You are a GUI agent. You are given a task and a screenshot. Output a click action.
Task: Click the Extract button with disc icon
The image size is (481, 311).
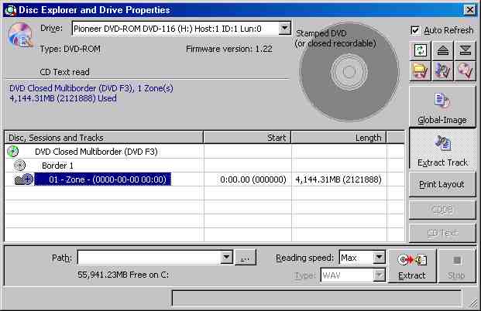click(x=411, y=265)
